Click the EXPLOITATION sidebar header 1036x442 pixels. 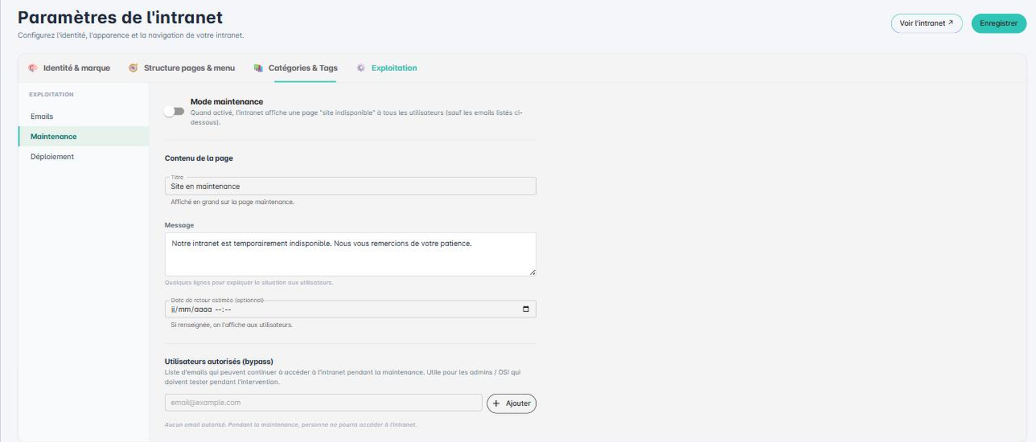[51, 94]
